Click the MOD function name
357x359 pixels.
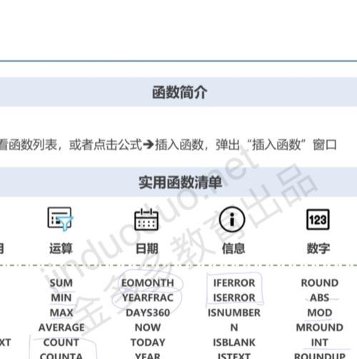point(320,313)
